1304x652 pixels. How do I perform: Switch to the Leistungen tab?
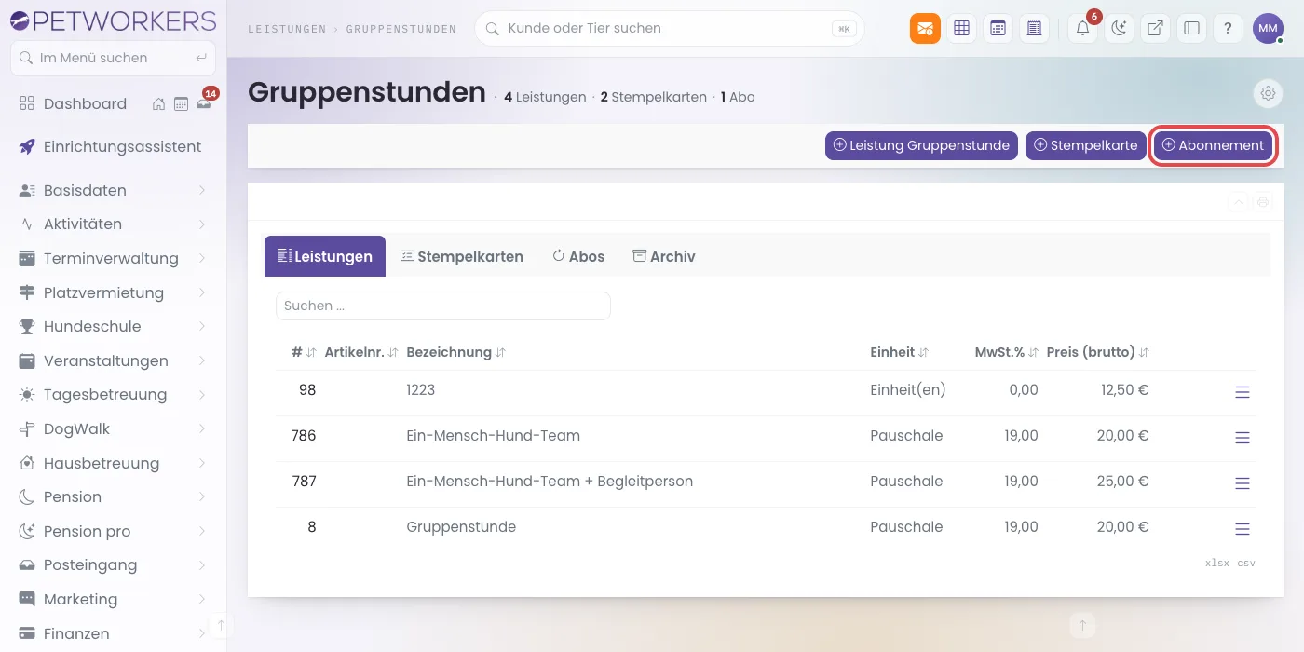325,256
